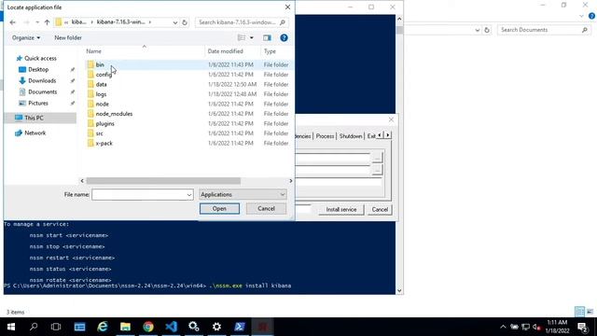This screenshot has height=336, width=597.
Task: Open Google Chrome from taskbar
Action: tap(148, 327)
